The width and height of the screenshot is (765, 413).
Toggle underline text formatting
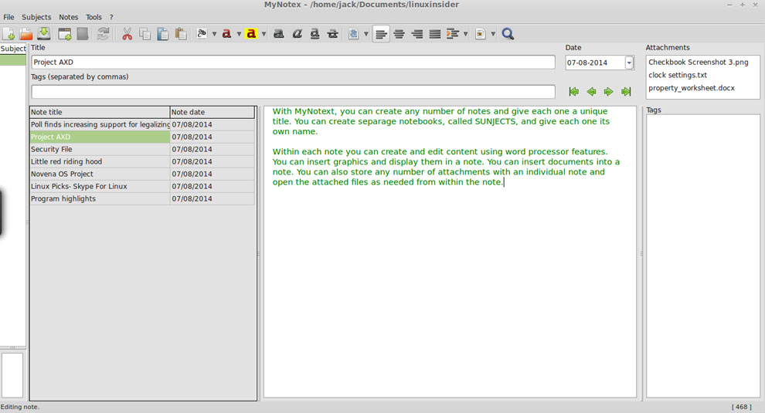tap(314, 34)
